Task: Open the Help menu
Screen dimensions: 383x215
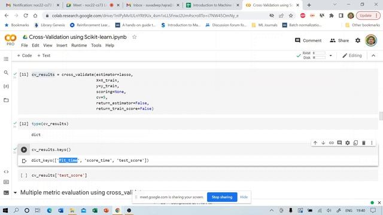Action: coord(110,45)
